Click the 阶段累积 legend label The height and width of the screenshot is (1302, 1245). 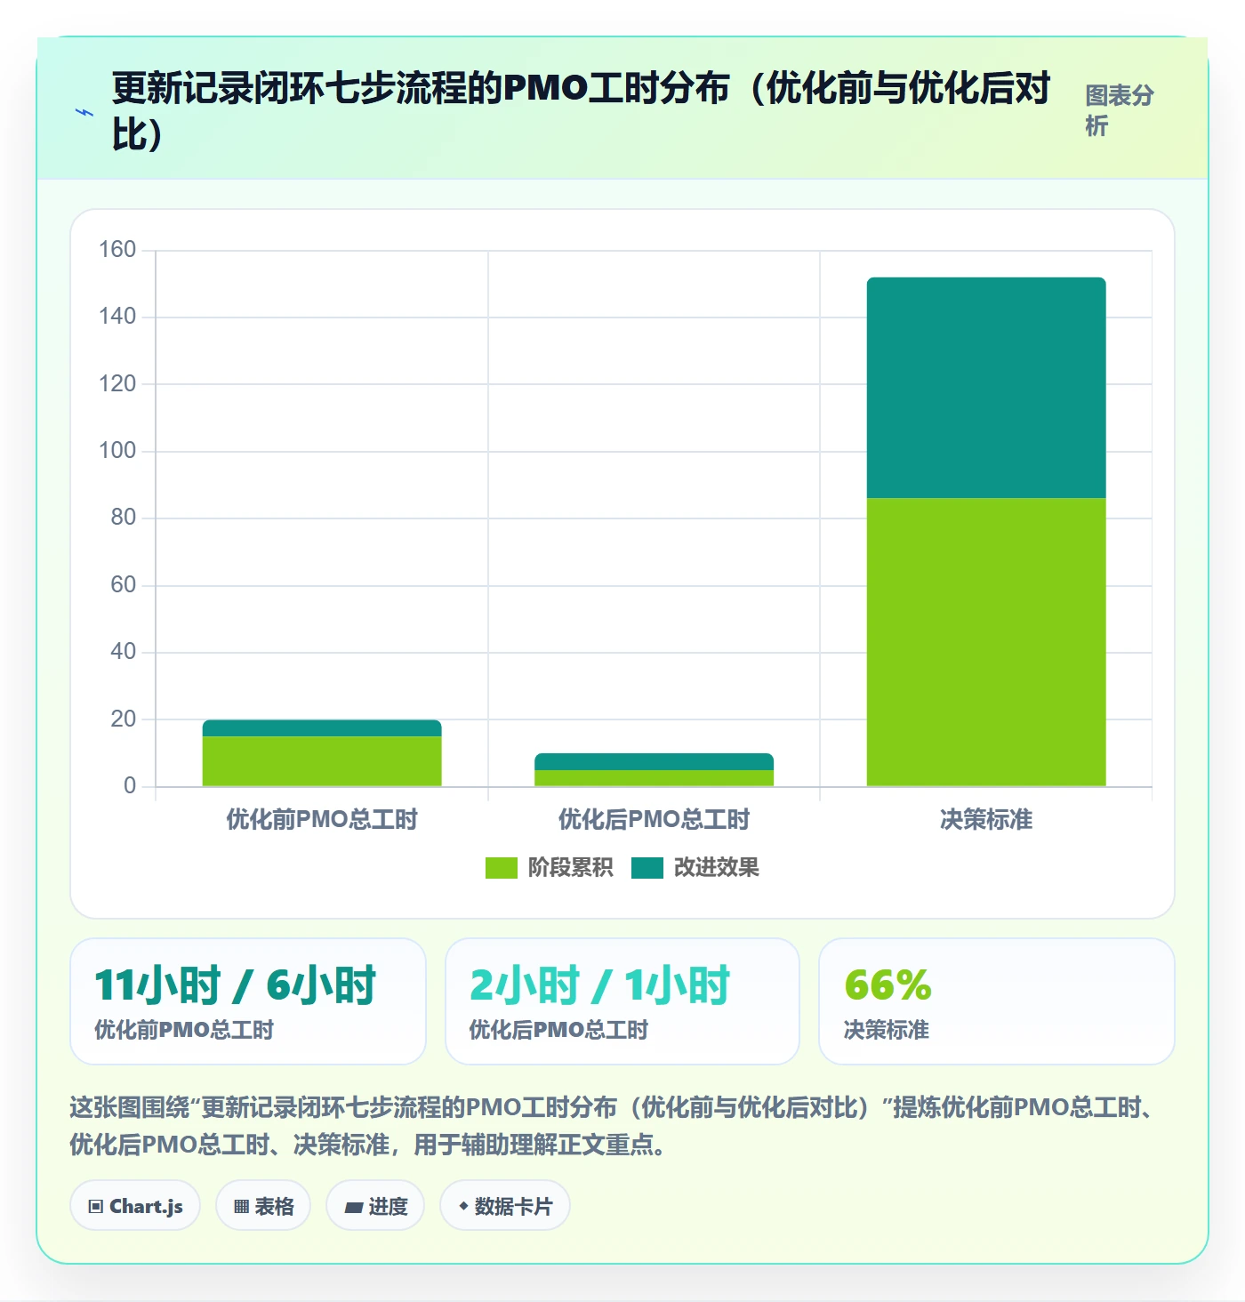coord(570,868)
